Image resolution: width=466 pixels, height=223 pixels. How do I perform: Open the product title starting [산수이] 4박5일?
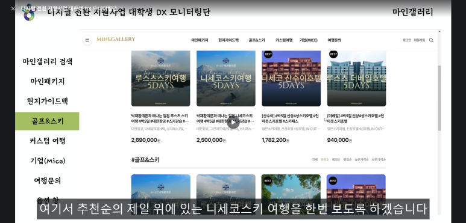(291, 118)
